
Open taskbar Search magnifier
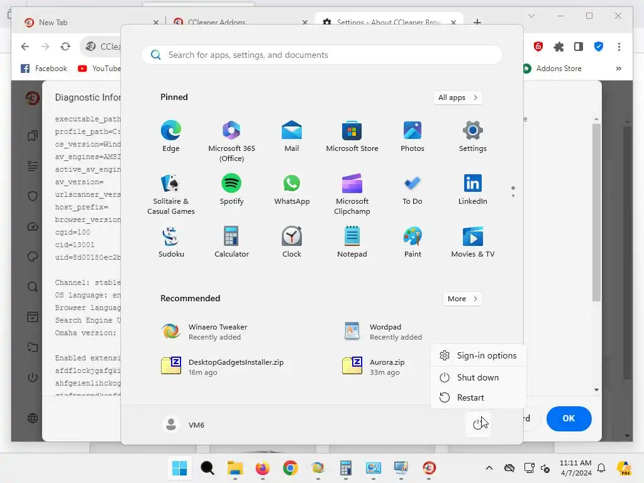(x=207, y=468)
